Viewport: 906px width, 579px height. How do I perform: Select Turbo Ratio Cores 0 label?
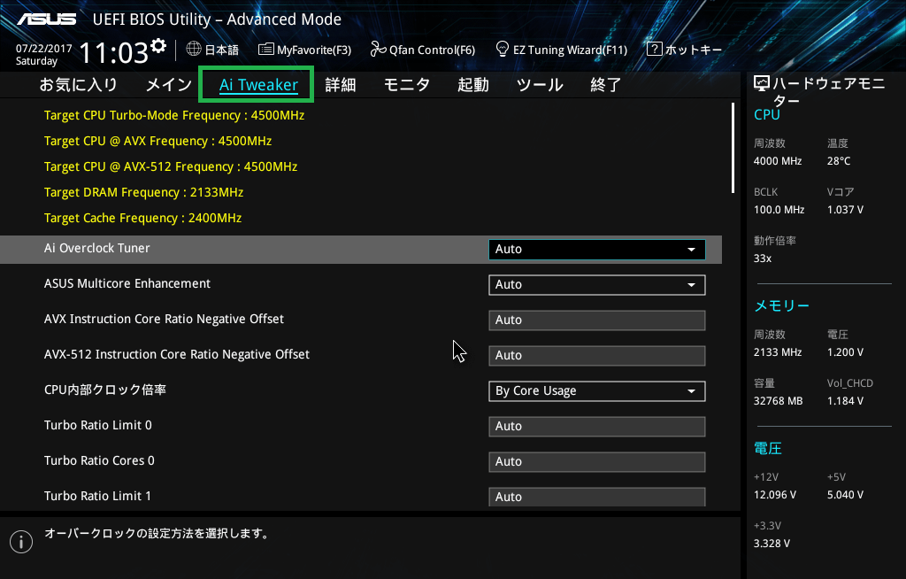(x=99, y=460)
